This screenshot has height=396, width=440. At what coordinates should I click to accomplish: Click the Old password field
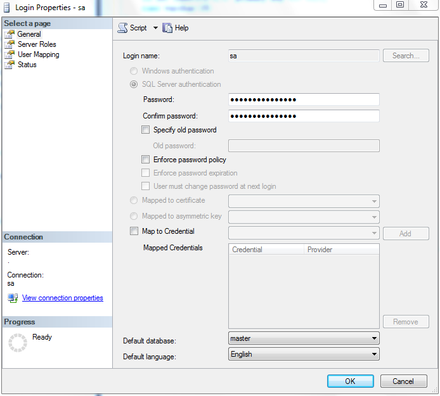pos(304,146)
